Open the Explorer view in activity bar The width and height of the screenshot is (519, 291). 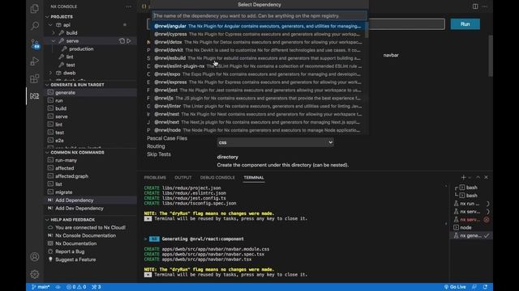tap(34, 9)
